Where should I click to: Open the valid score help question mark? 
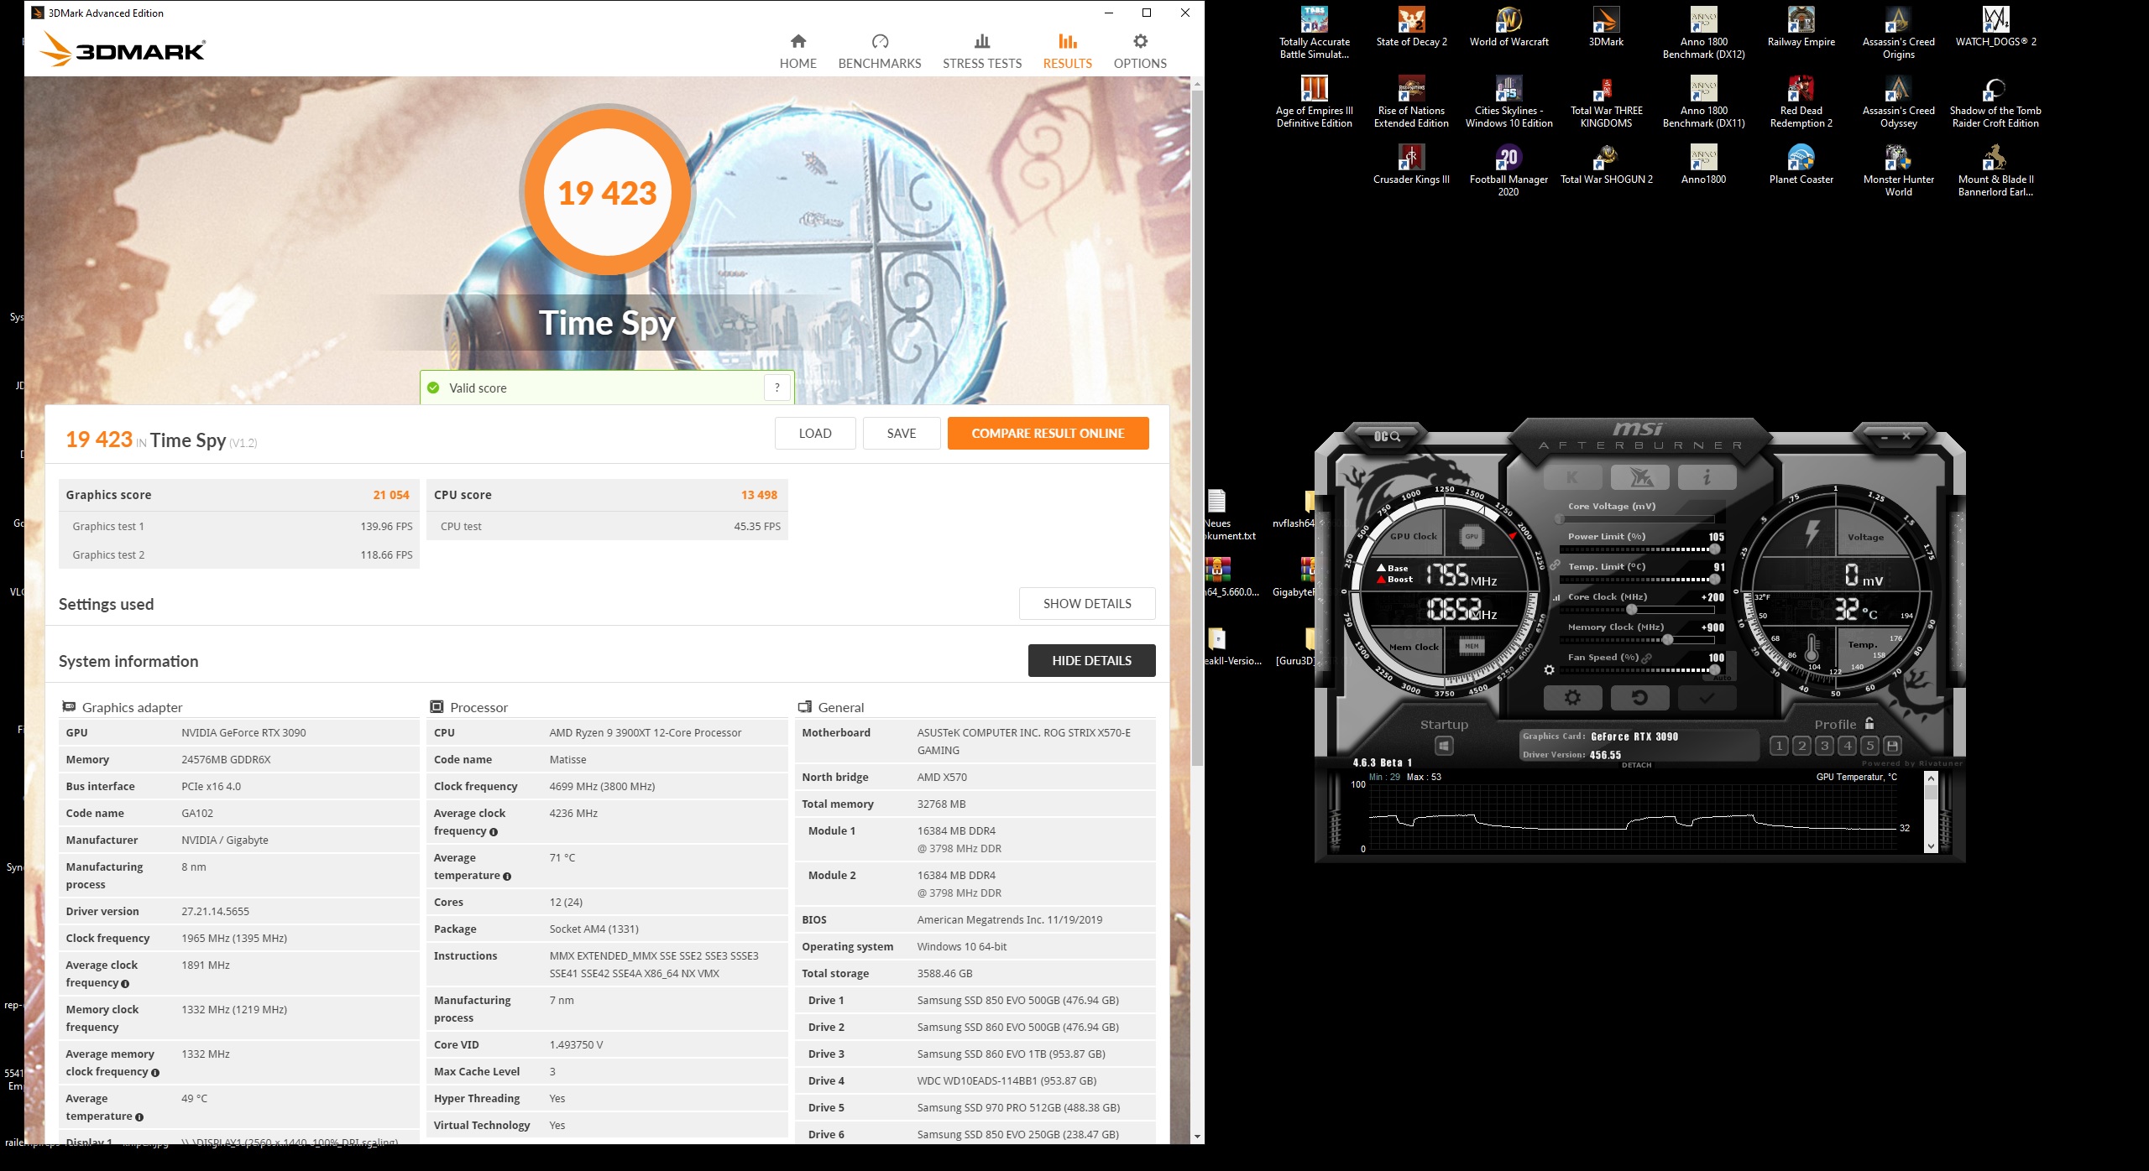click(776, 388)
